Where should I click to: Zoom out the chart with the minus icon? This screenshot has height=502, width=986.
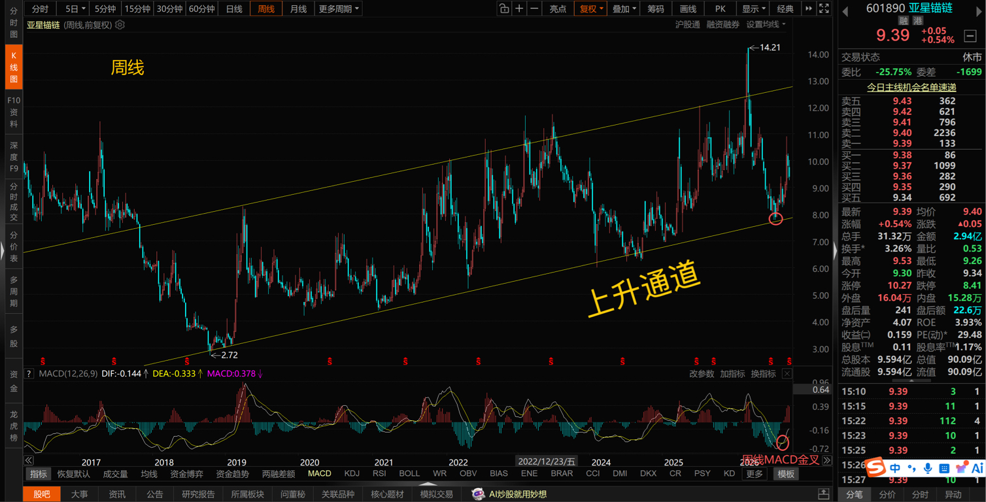click(534, 8)
